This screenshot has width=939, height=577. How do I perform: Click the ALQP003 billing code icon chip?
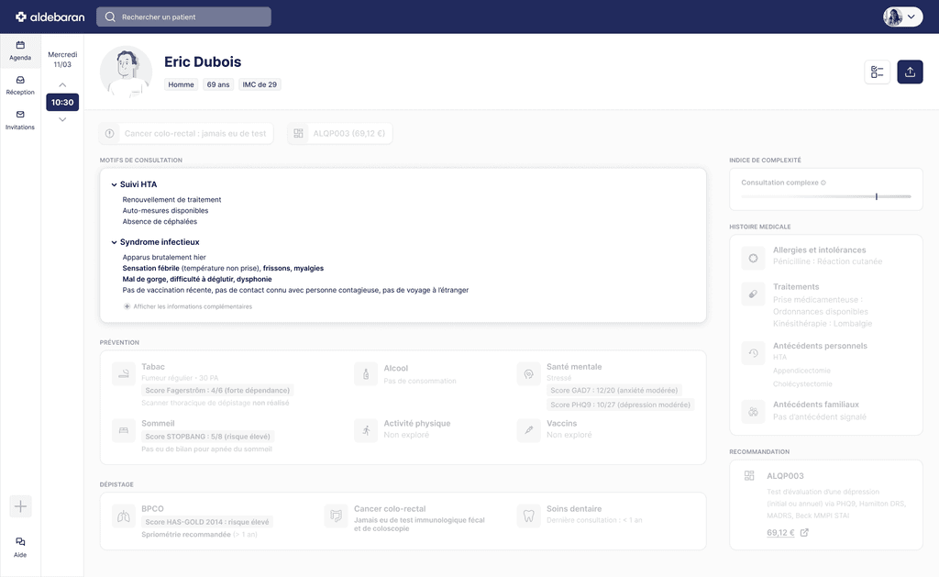coord(297,133)
